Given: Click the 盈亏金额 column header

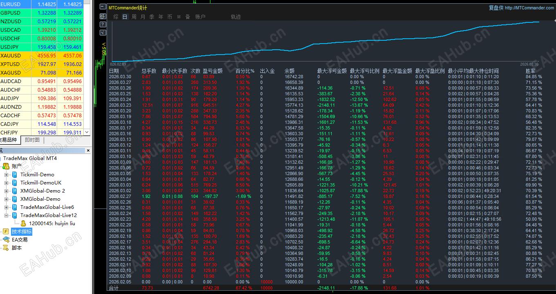Looking at the screenshot, I should click(x=213, y=71).
